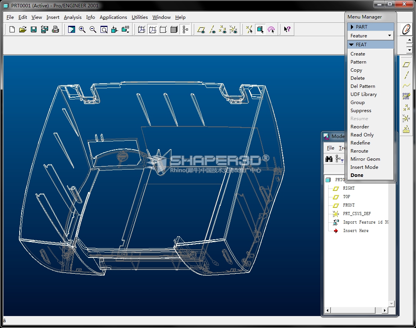Choose Redefine in the FEAT menu
This screenshot has width=416, height=328.
[x=360, y=143]
